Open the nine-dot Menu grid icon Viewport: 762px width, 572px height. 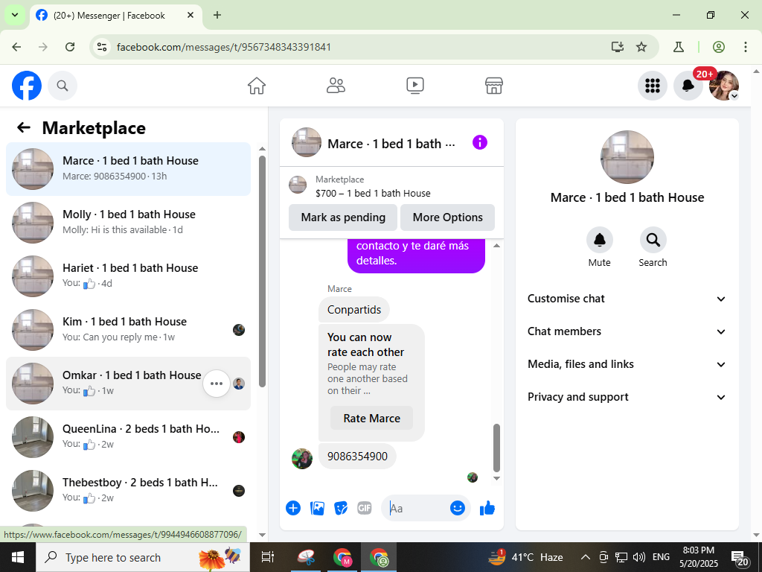tap(652, 86)
